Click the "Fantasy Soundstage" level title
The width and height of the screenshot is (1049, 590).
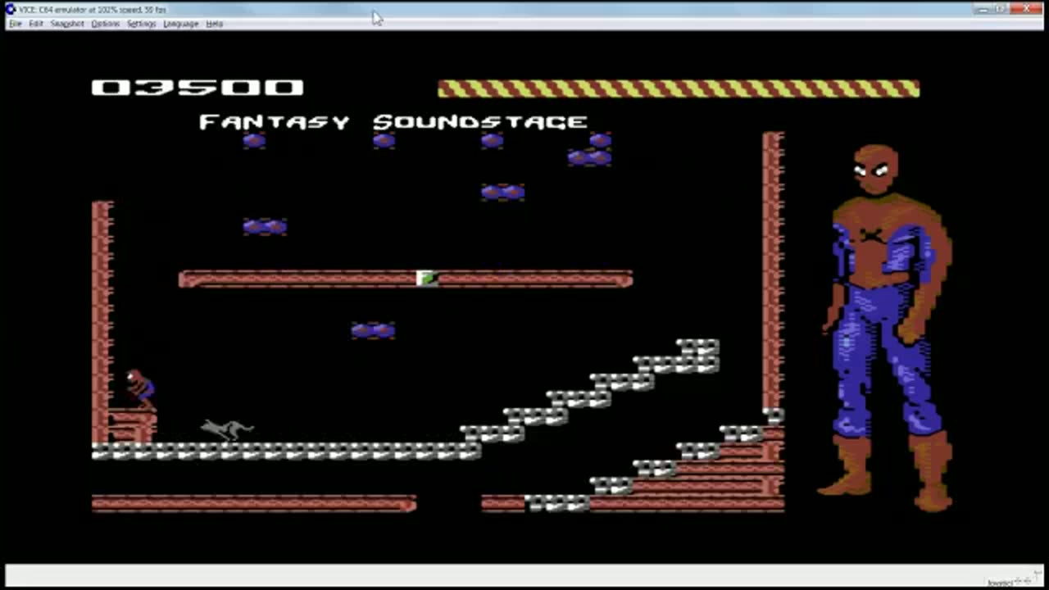[393, 122]
